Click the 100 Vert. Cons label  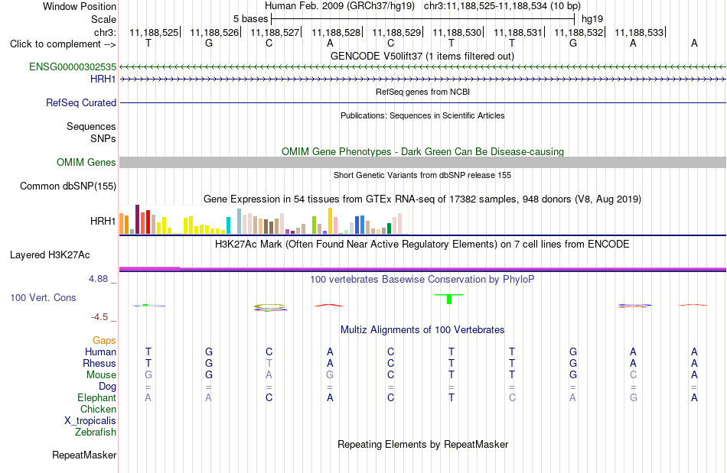point(43,297)
